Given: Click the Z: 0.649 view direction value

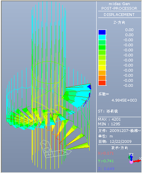Looking at the screenshot, I should (x=106, y=169).
